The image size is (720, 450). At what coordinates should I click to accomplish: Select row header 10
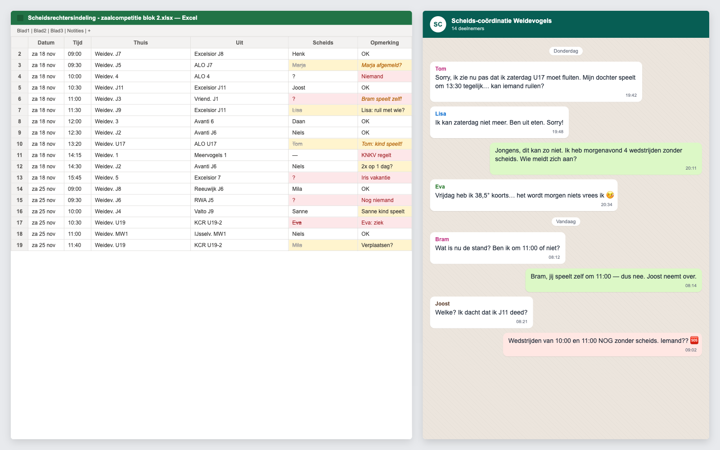point(19,144)
